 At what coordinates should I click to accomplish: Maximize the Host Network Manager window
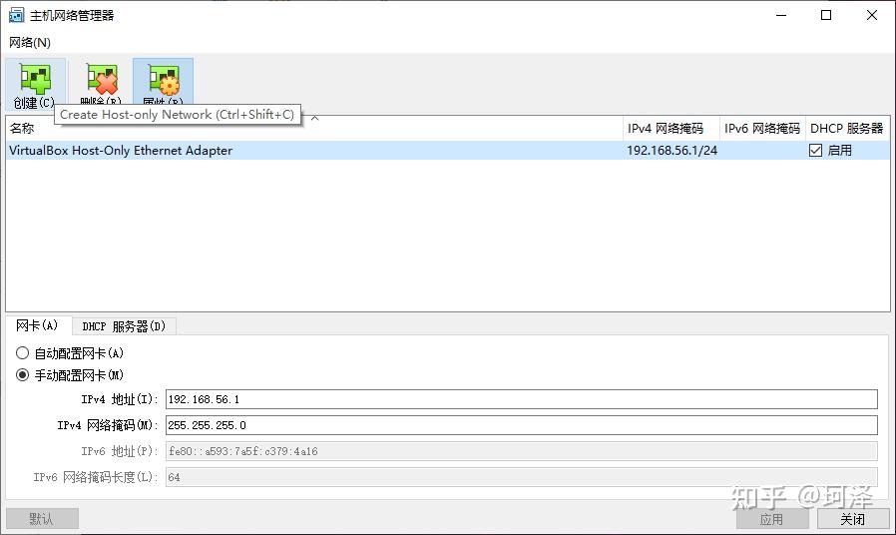(x=826, y=15)
